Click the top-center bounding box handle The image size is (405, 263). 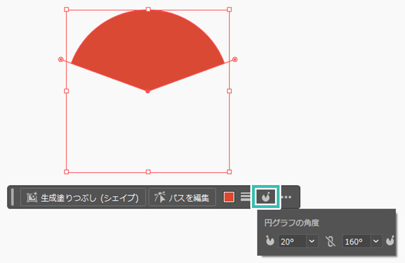148,10
